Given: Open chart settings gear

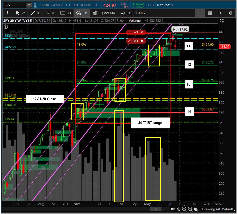Looking at the screenshot, I should click(x=230, y=13).
